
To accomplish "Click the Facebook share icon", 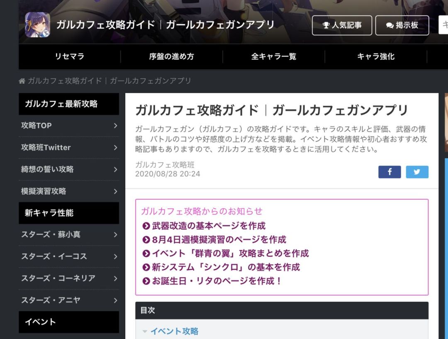I will (x=389, y=171).
